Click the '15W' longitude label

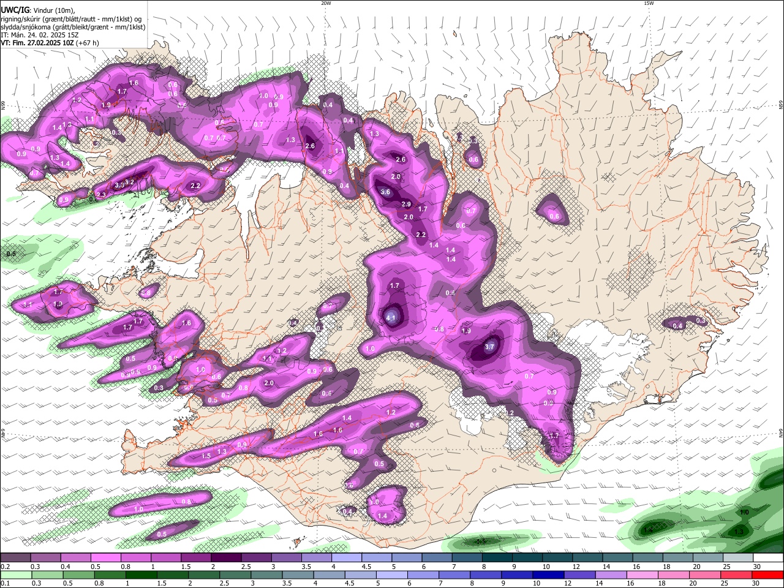point(649,3)
